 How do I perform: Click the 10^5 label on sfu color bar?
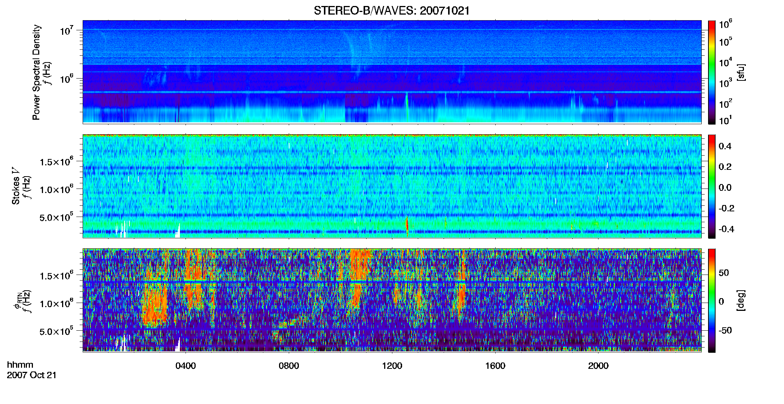coord(725,42)
